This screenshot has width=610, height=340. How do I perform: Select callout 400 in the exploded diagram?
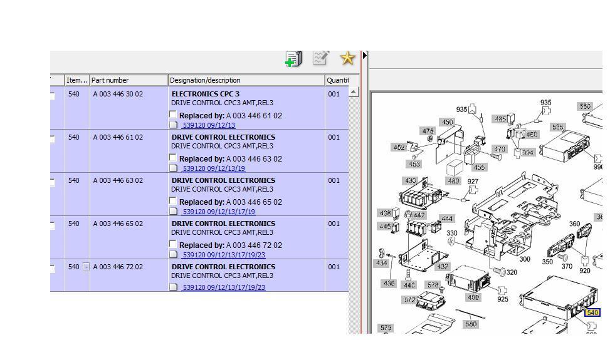pyautogui.click(x=472, y=297)
